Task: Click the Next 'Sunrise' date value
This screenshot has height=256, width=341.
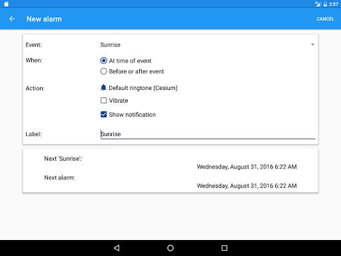Action: (x=246, y=167)
